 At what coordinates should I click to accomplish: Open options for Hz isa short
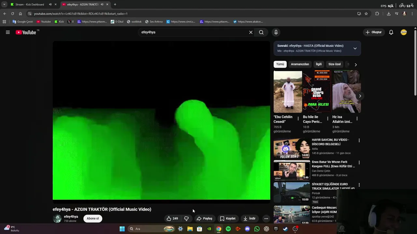click(357, 119)
